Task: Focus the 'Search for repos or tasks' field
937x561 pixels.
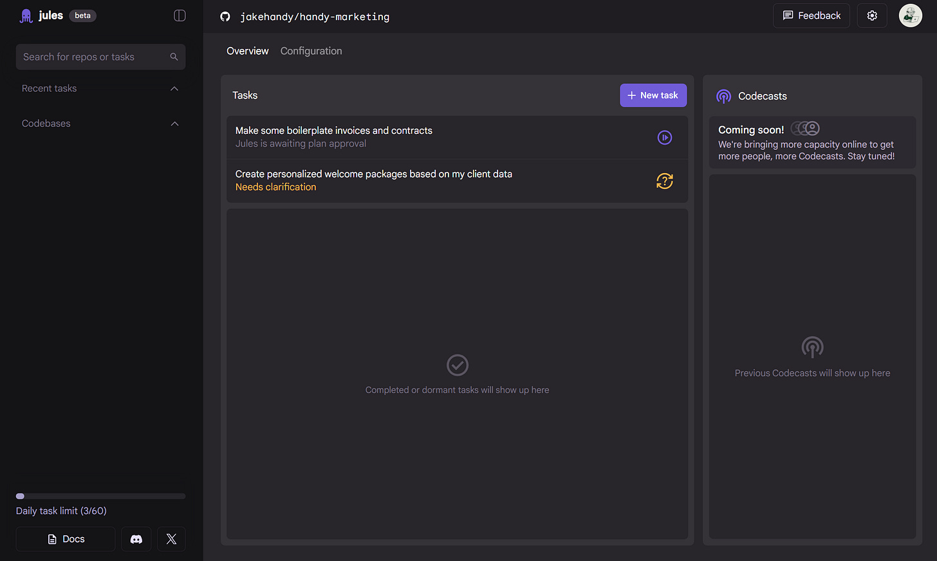Action: click(100, 57)
